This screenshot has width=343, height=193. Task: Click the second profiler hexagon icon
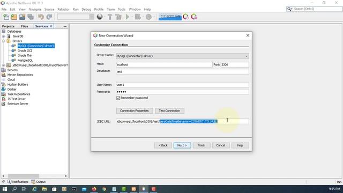pyautogui.click(x=194, y=17)
